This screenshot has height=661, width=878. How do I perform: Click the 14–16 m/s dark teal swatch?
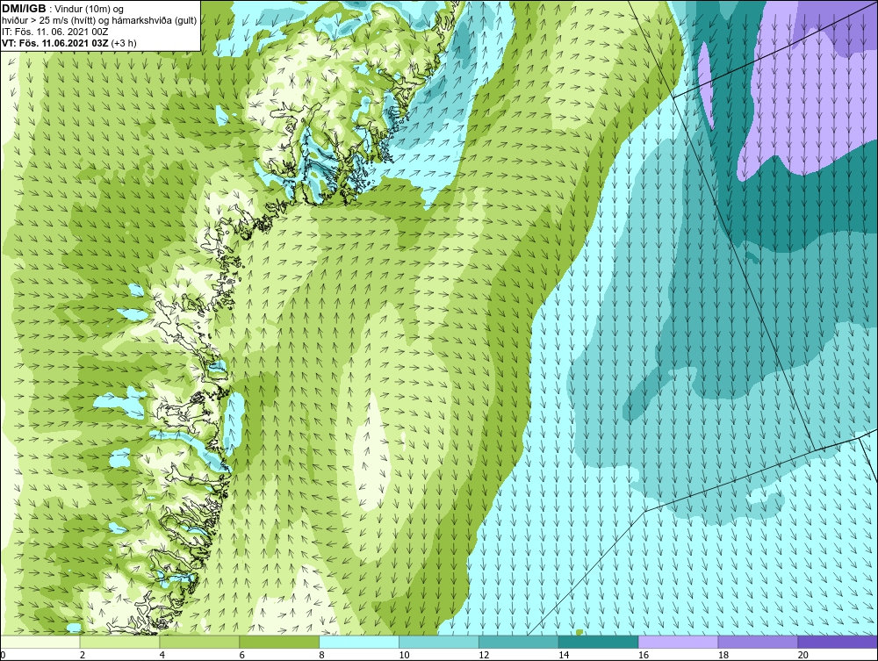(599, 642)
